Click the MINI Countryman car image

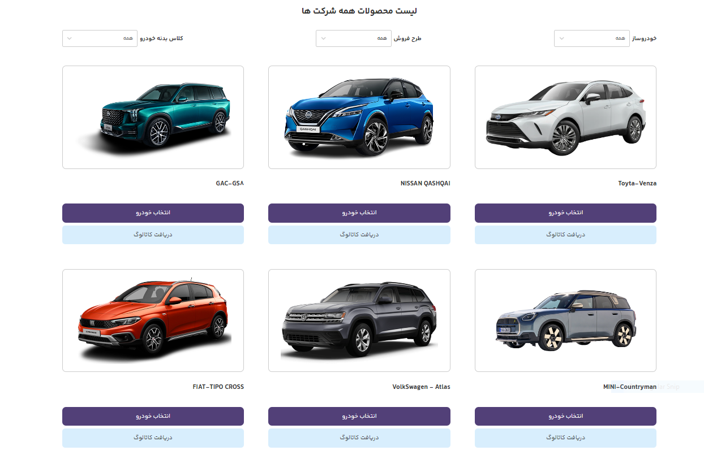(565, 321)
